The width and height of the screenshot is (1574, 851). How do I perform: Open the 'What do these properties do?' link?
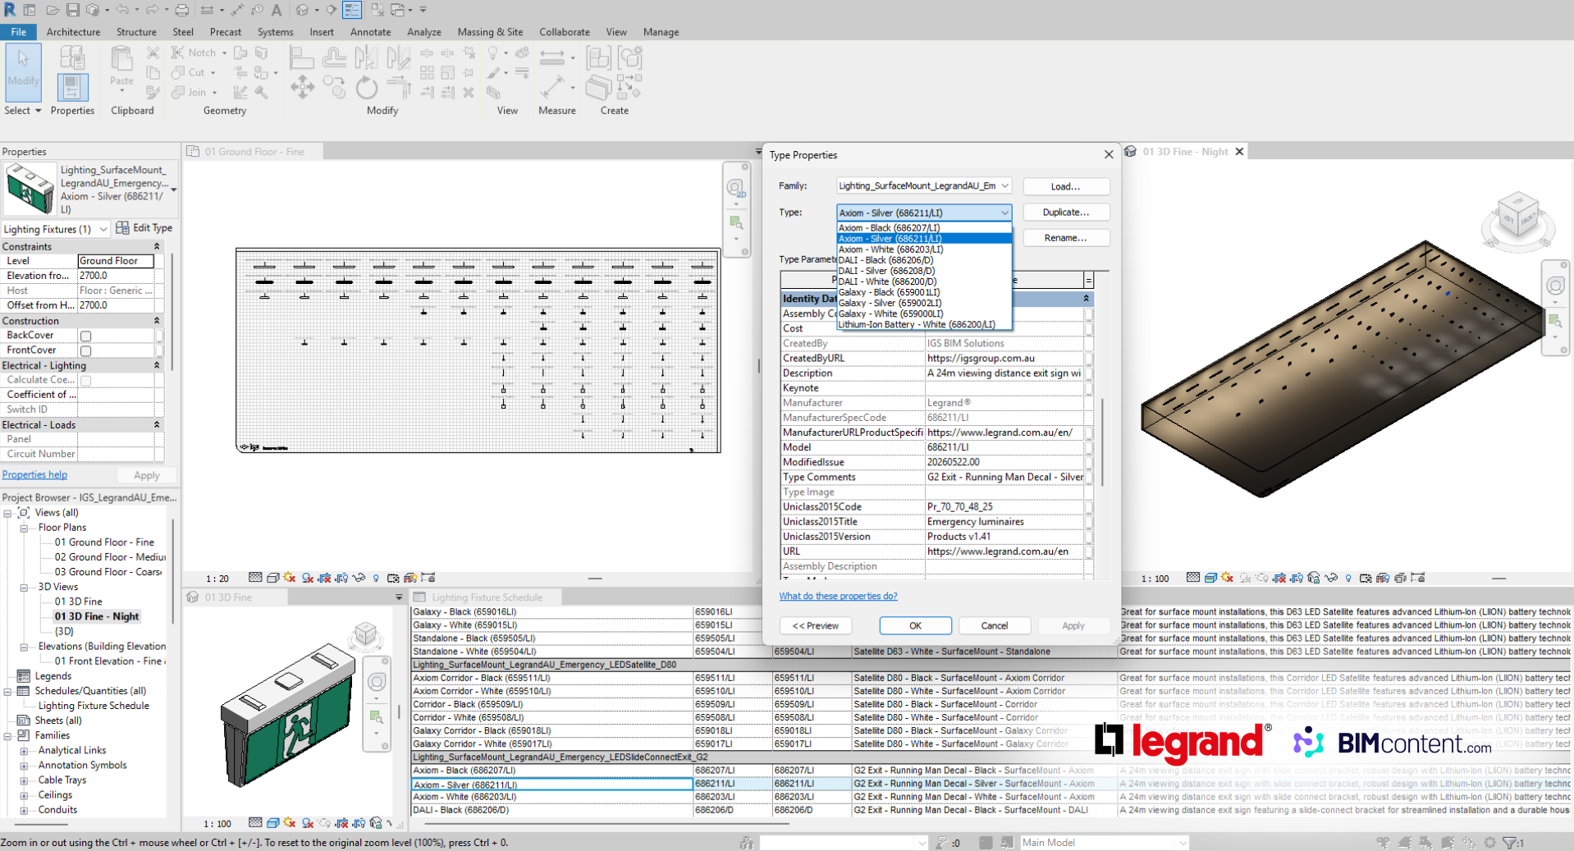coord(838,596)
